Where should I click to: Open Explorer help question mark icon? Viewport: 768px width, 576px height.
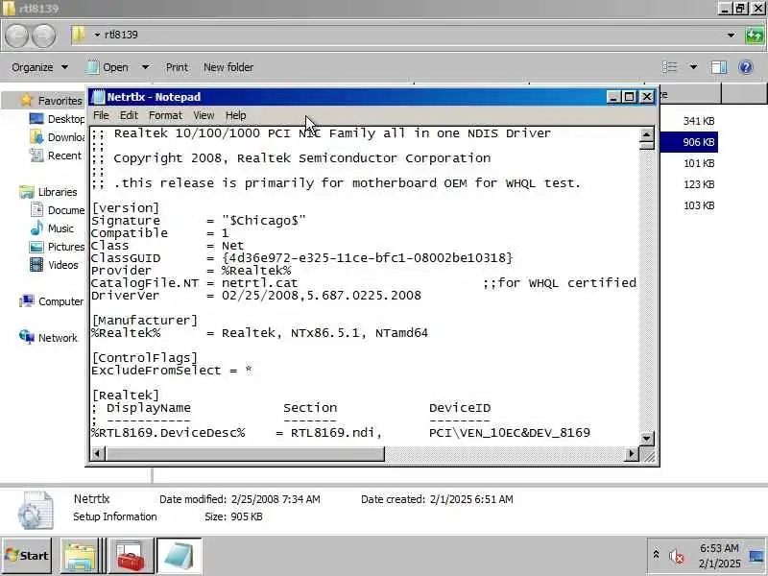click(x=746, y=67)
